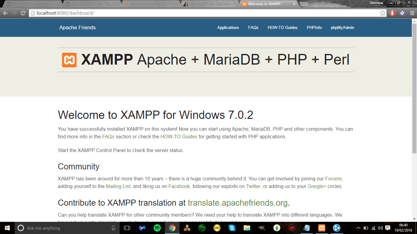Image resolution: width=417 pixels, height=234 pixels.
Task: Click the Welcome to XAMPP for Windows 7.0.2 heading
Action: 156,115
